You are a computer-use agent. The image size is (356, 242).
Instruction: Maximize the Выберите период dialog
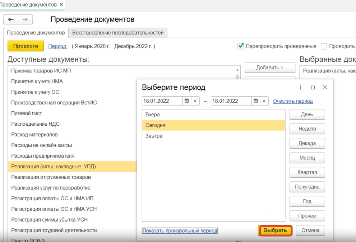(x=313, y=88)
